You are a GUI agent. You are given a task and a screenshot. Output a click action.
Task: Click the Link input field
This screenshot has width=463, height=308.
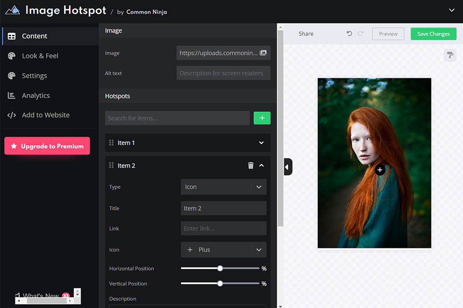coord(223,229)
